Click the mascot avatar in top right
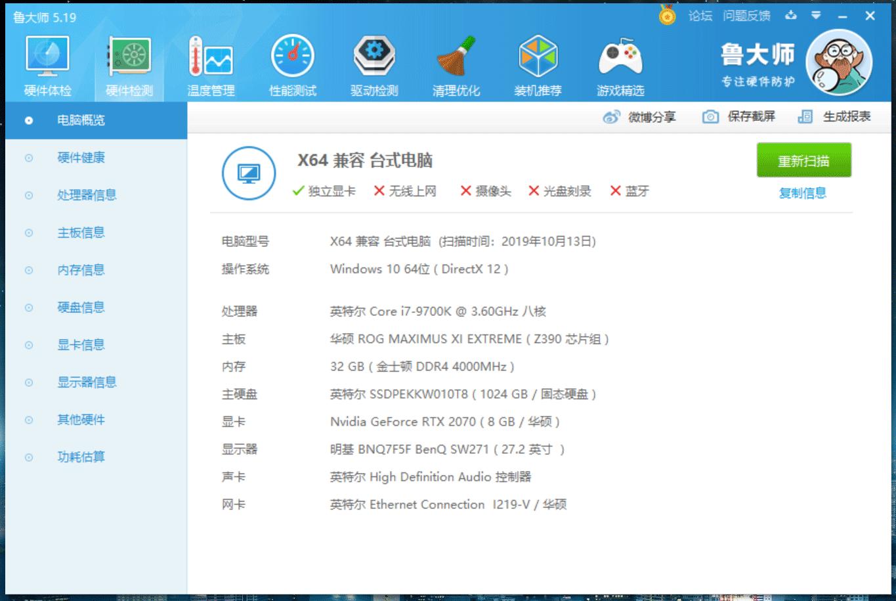The width and height of the screenshot is (896, 601). (839, 64)
